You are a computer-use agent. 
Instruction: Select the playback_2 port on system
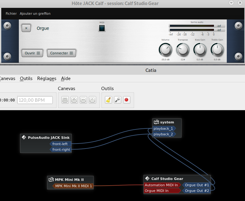tap(164, 134)
